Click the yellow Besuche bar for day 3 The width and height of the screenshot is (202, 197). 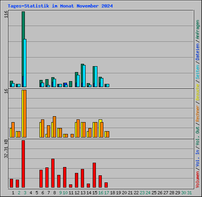[x=22, y=114]
